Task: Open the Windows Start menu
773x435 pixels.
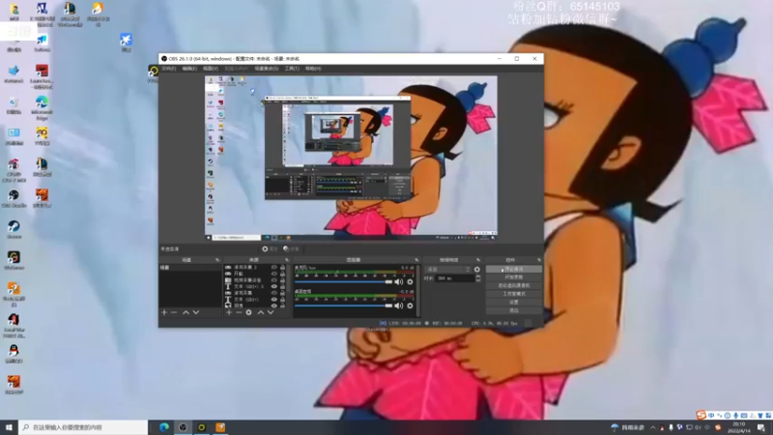Action: click(x=9, y=427)
